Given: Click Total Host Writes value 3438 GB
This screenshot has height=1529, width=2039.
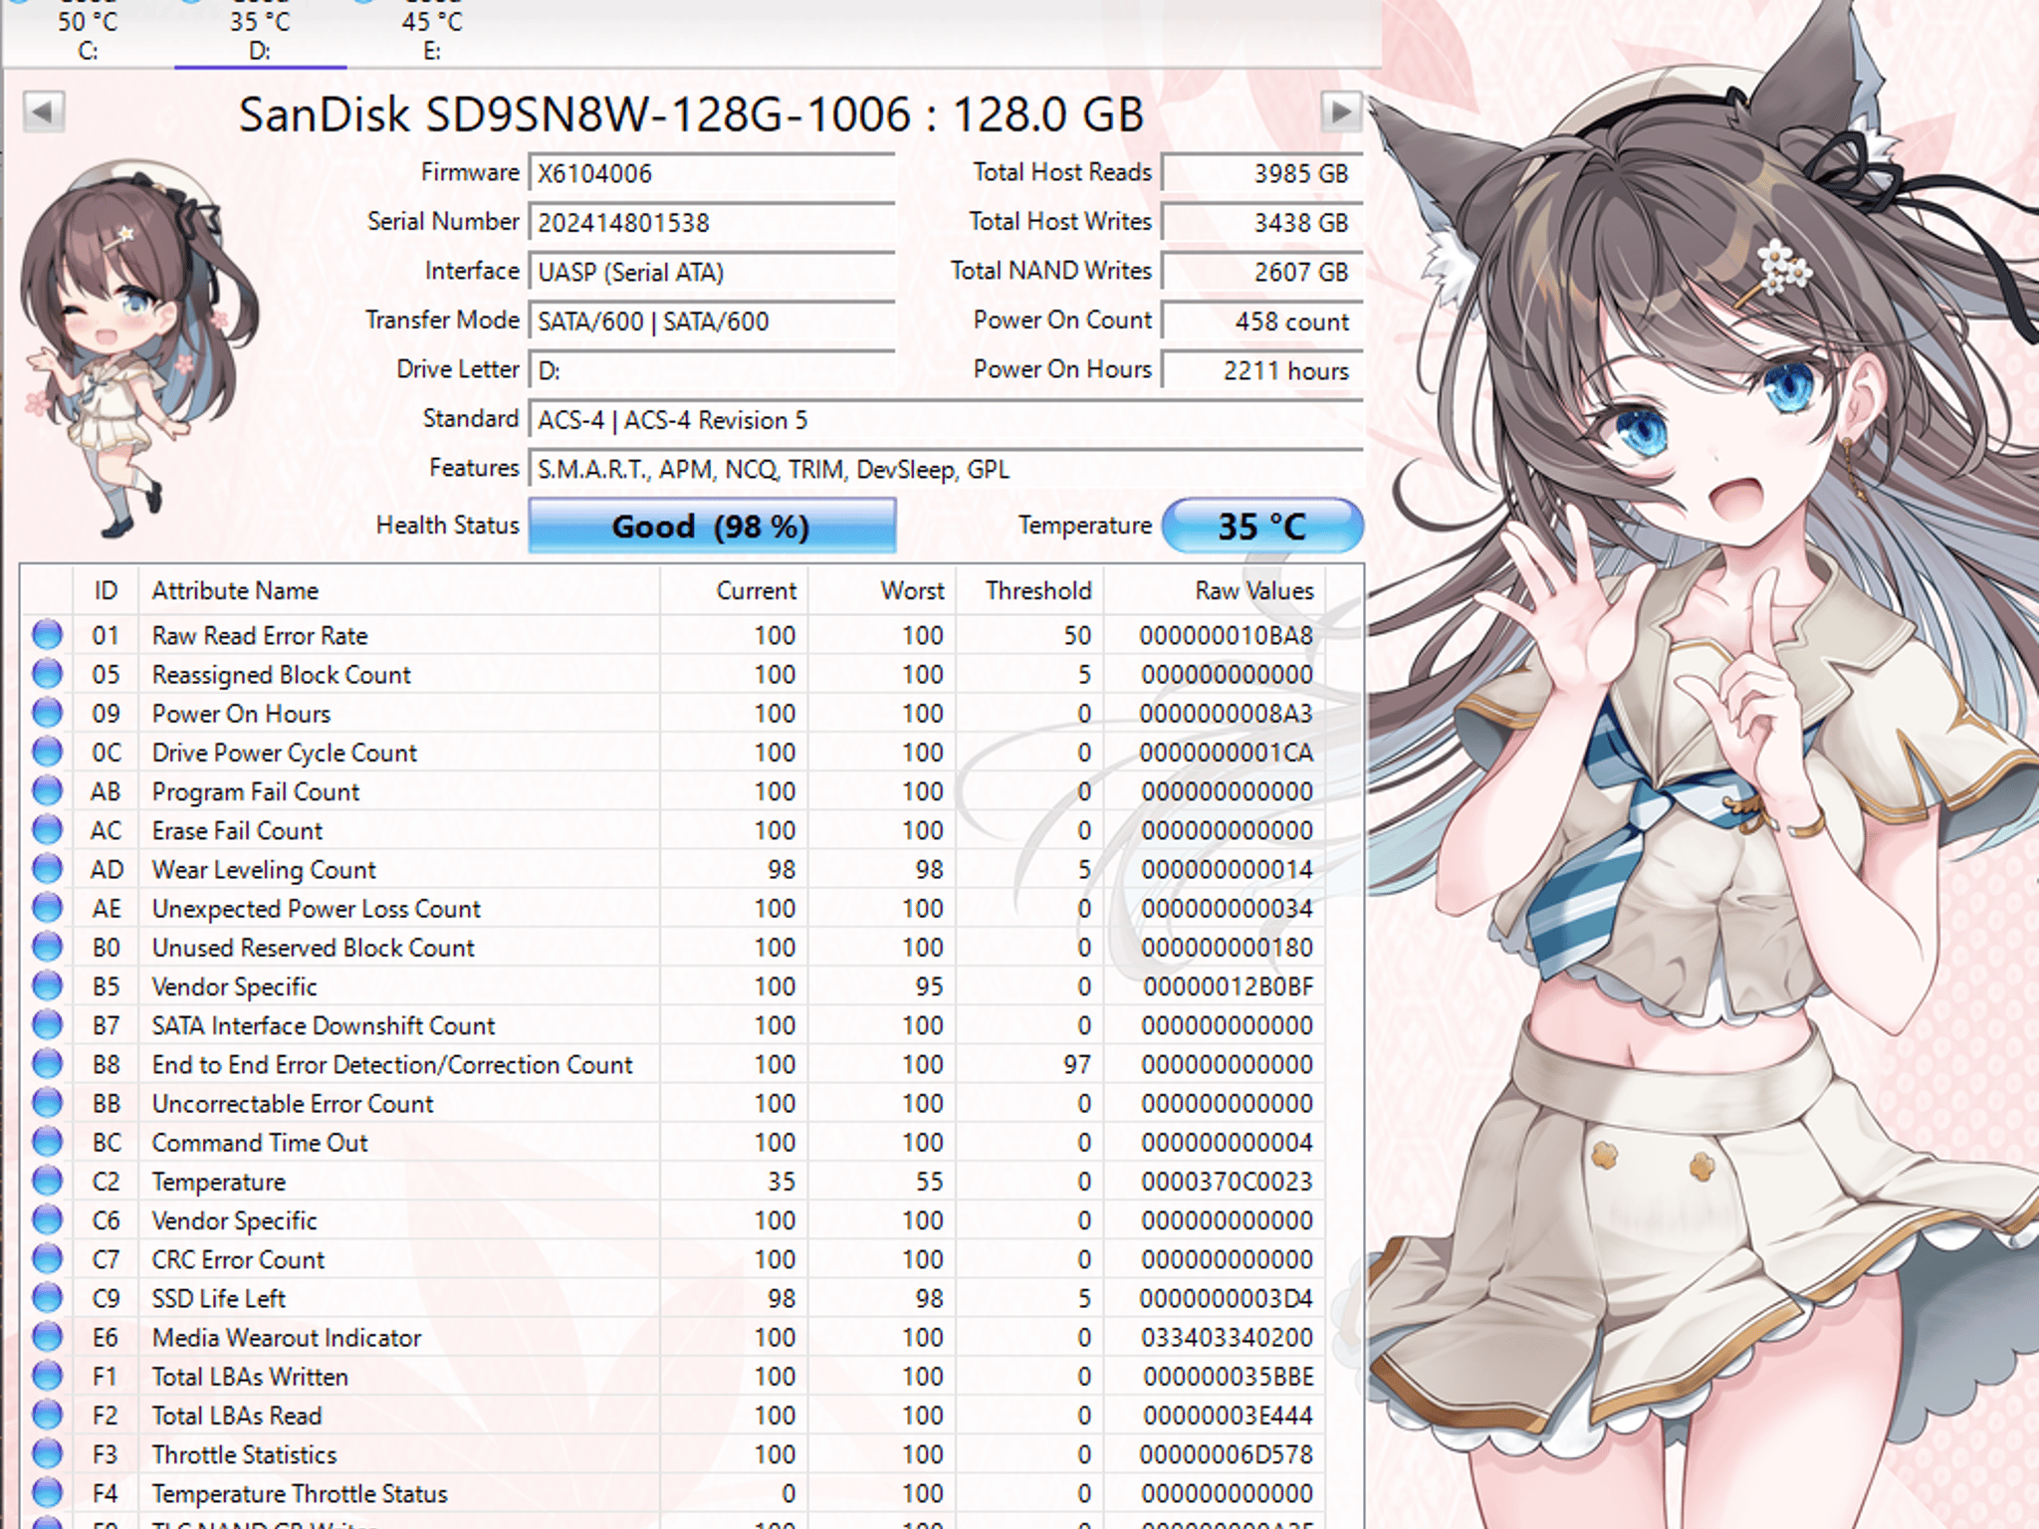Looking at the screenshot, I should coord(1262,222).
